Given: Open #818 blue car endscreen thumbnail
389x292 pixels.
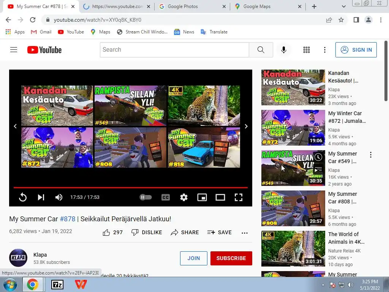Looking at the screenshot, I should [204, 148].
